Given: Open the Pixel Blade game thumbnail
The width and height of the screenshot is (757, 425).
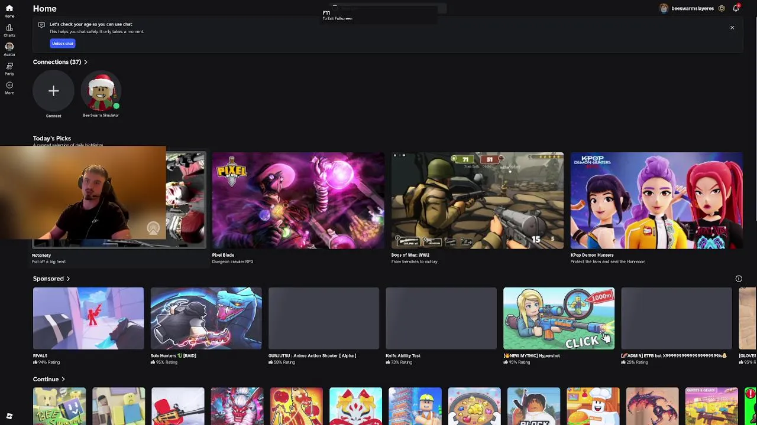Looking at the screenshot, I should [x=298, y=201].
